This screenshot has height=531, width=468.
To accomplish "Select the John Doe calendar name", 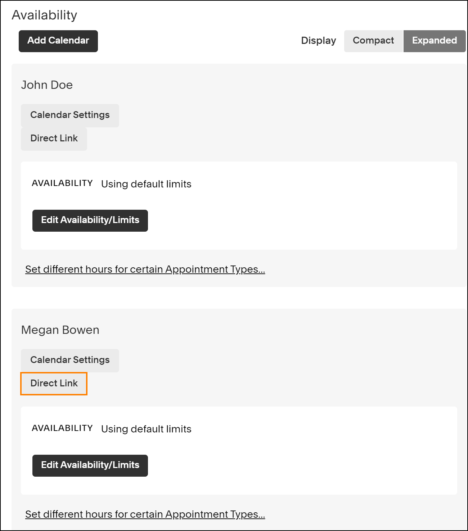I will click(x=47, y=85).
